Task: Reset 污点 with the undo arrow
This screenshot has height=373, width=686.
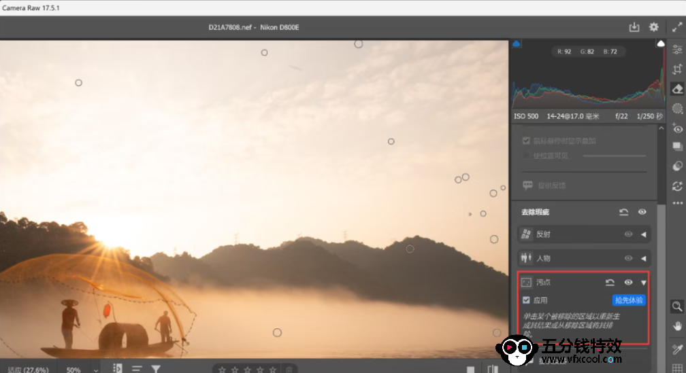Action: tap(610, 282)
